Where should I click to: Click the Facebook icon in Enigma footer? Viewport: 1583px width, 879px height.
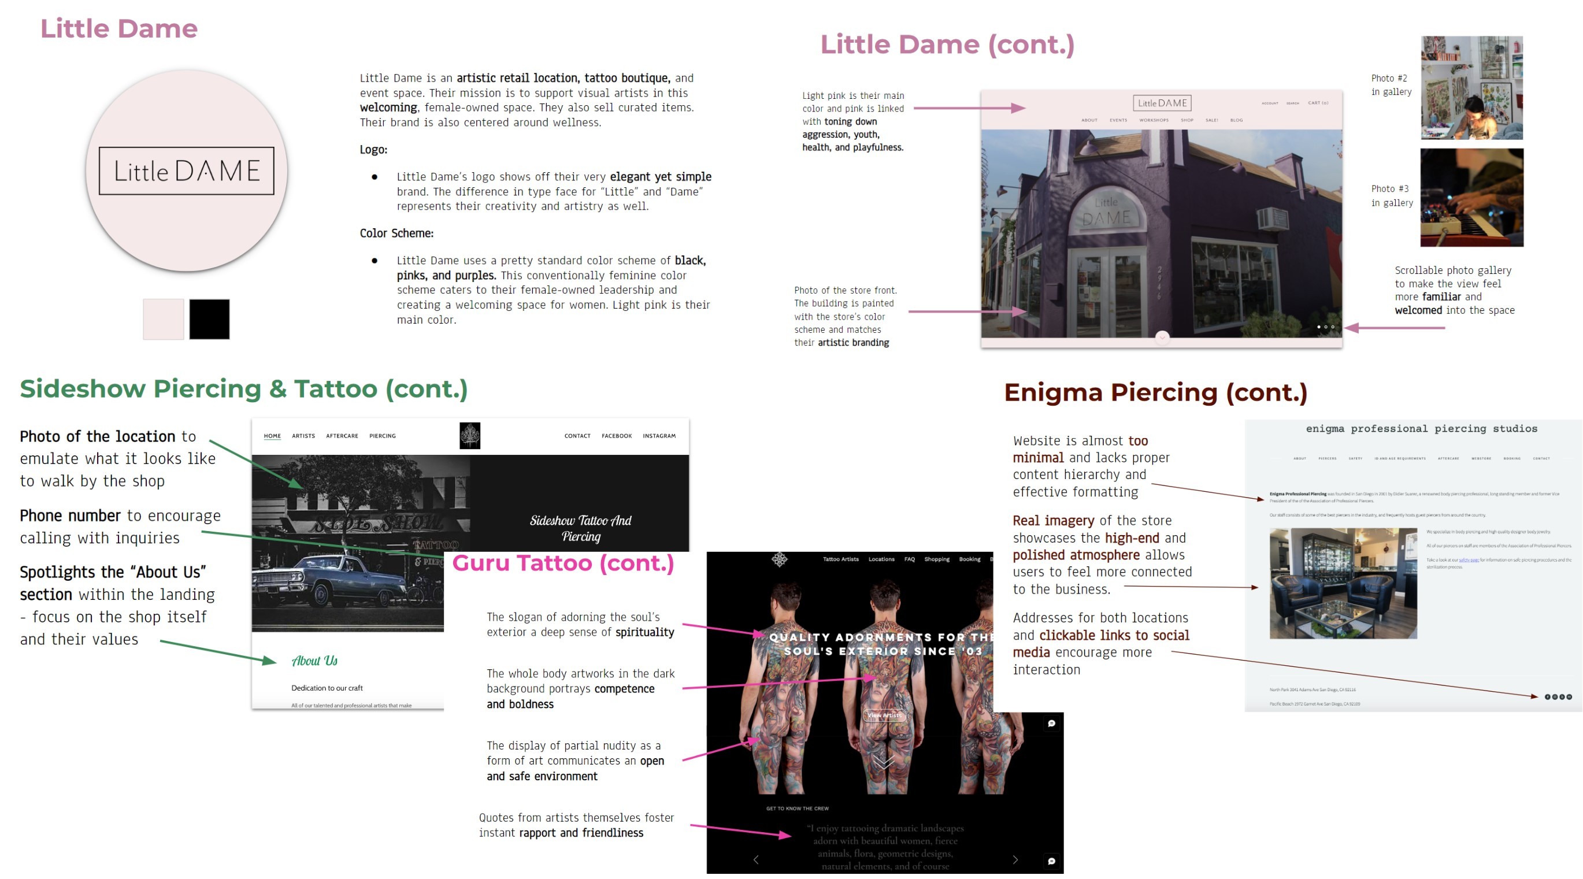pos(1548,697)
